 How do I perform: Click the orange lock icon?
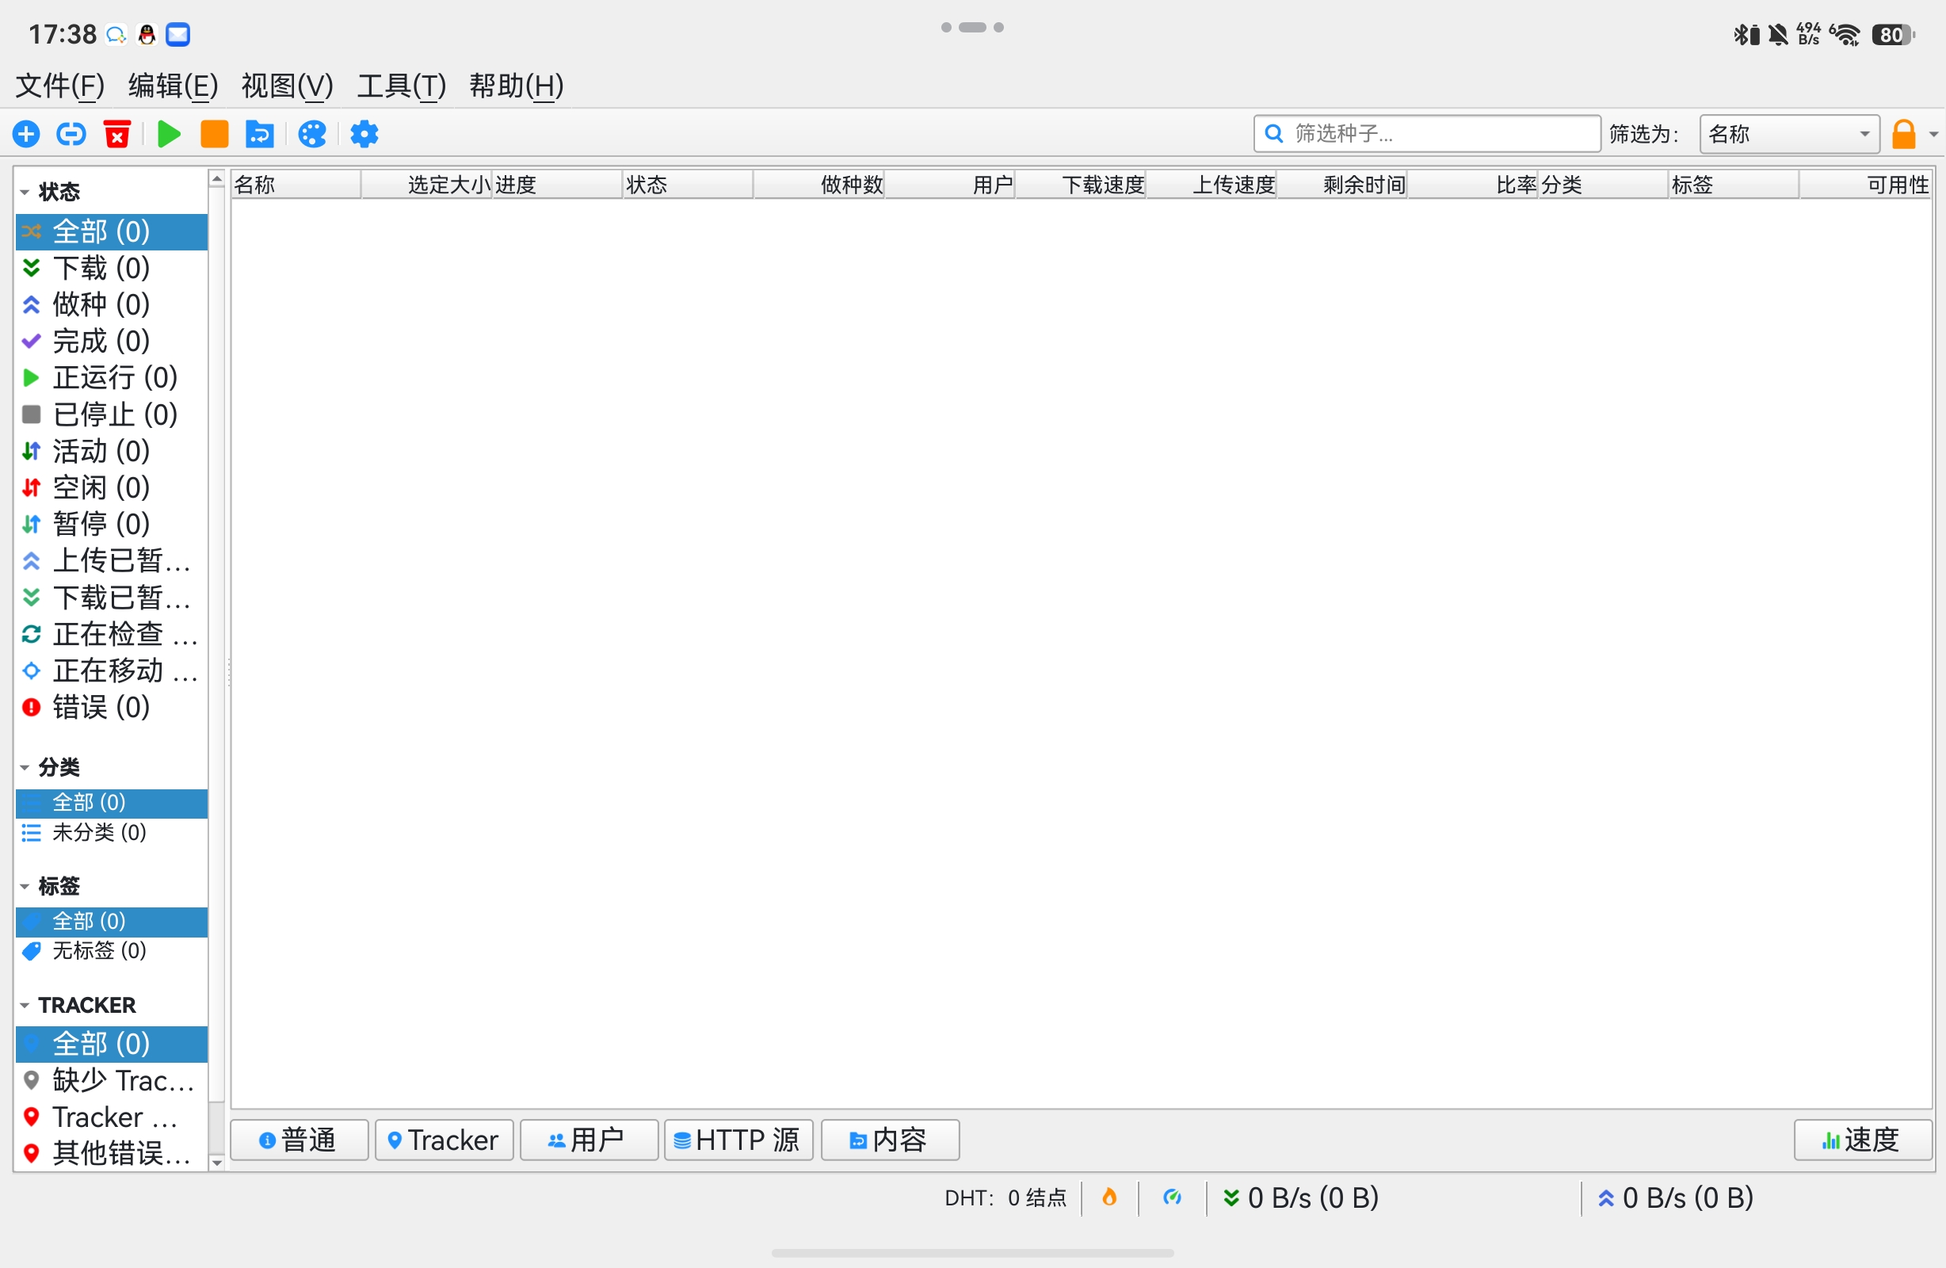tap(1903, 134)
